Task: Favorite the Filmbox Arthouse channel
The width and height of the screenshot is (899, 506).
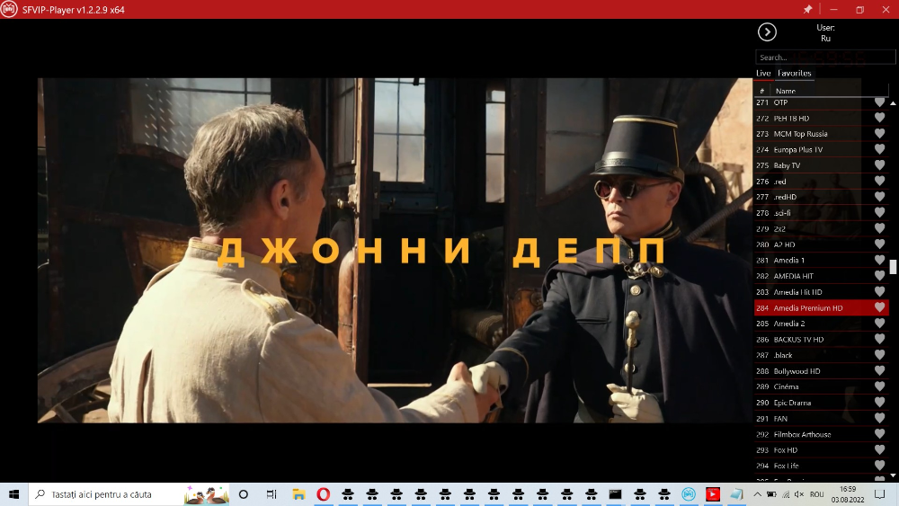Action: pyautogui.click(x=879, y=434)
